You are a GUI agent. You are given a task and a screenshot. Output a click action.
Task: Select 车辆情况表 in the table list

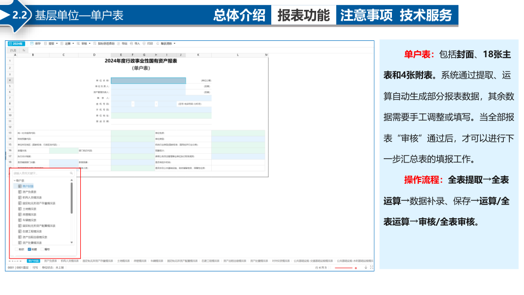point(29,220)
